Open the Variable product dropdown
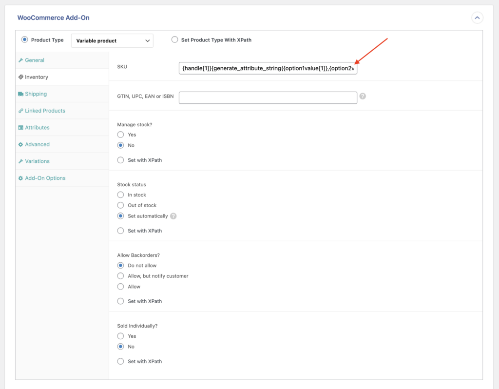499x389 pixels. pos(112,40)
